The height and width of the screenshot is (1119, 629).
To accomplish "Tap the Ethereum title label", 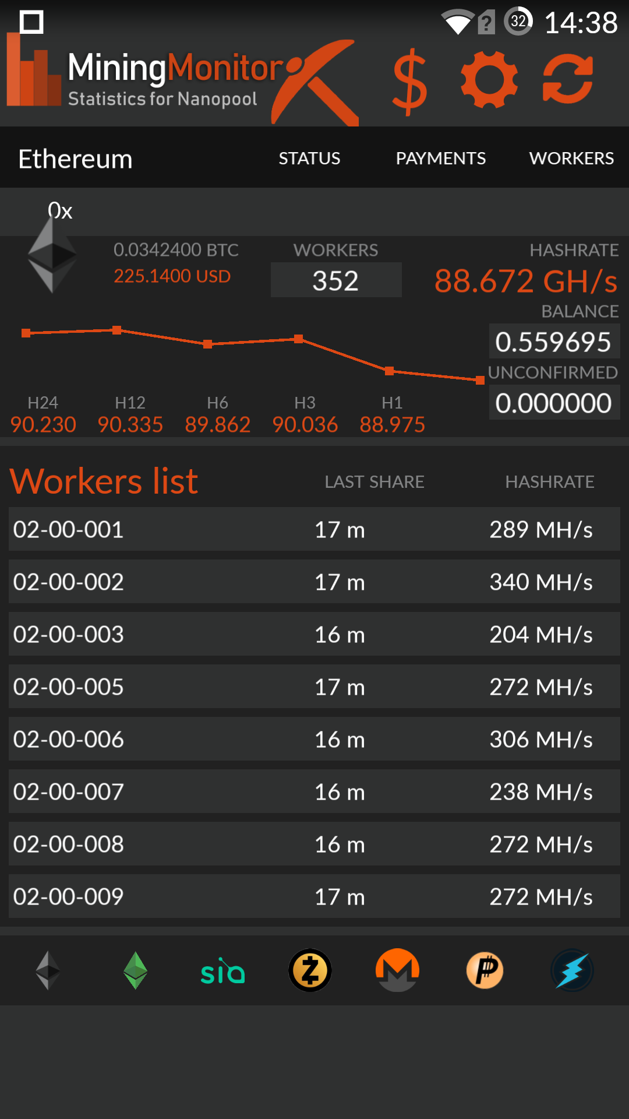I will [x=76, y=159].
